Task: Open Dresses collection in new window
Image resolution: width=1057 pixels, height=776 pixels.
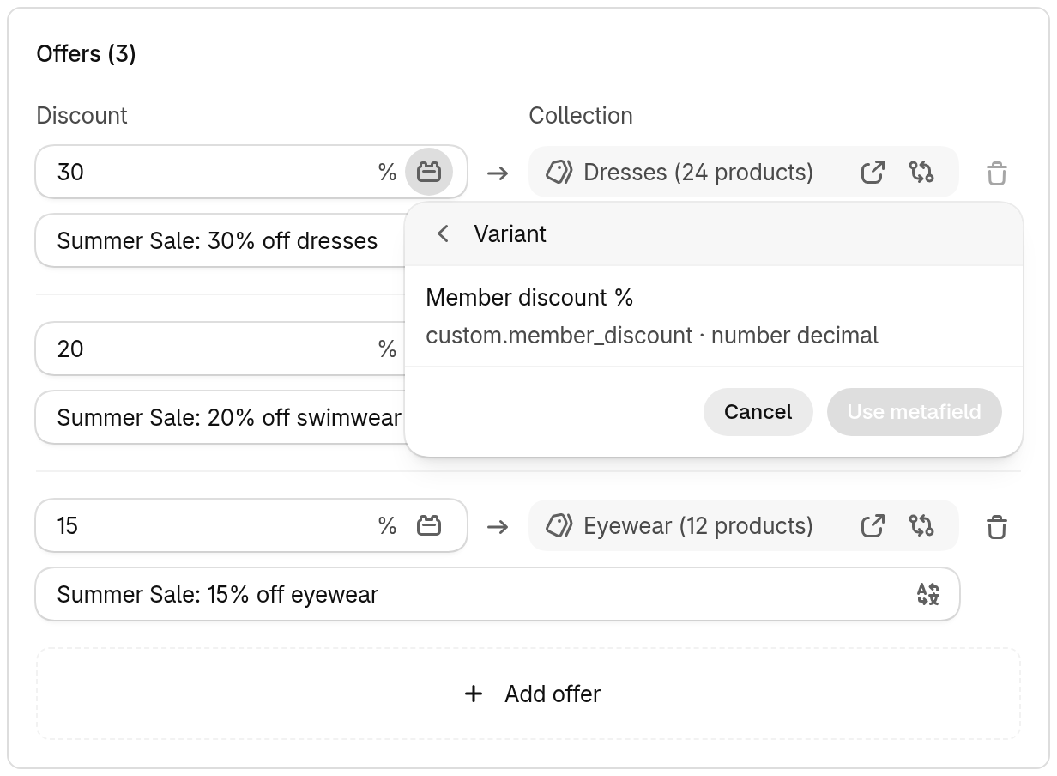Action: click(873, 172)
